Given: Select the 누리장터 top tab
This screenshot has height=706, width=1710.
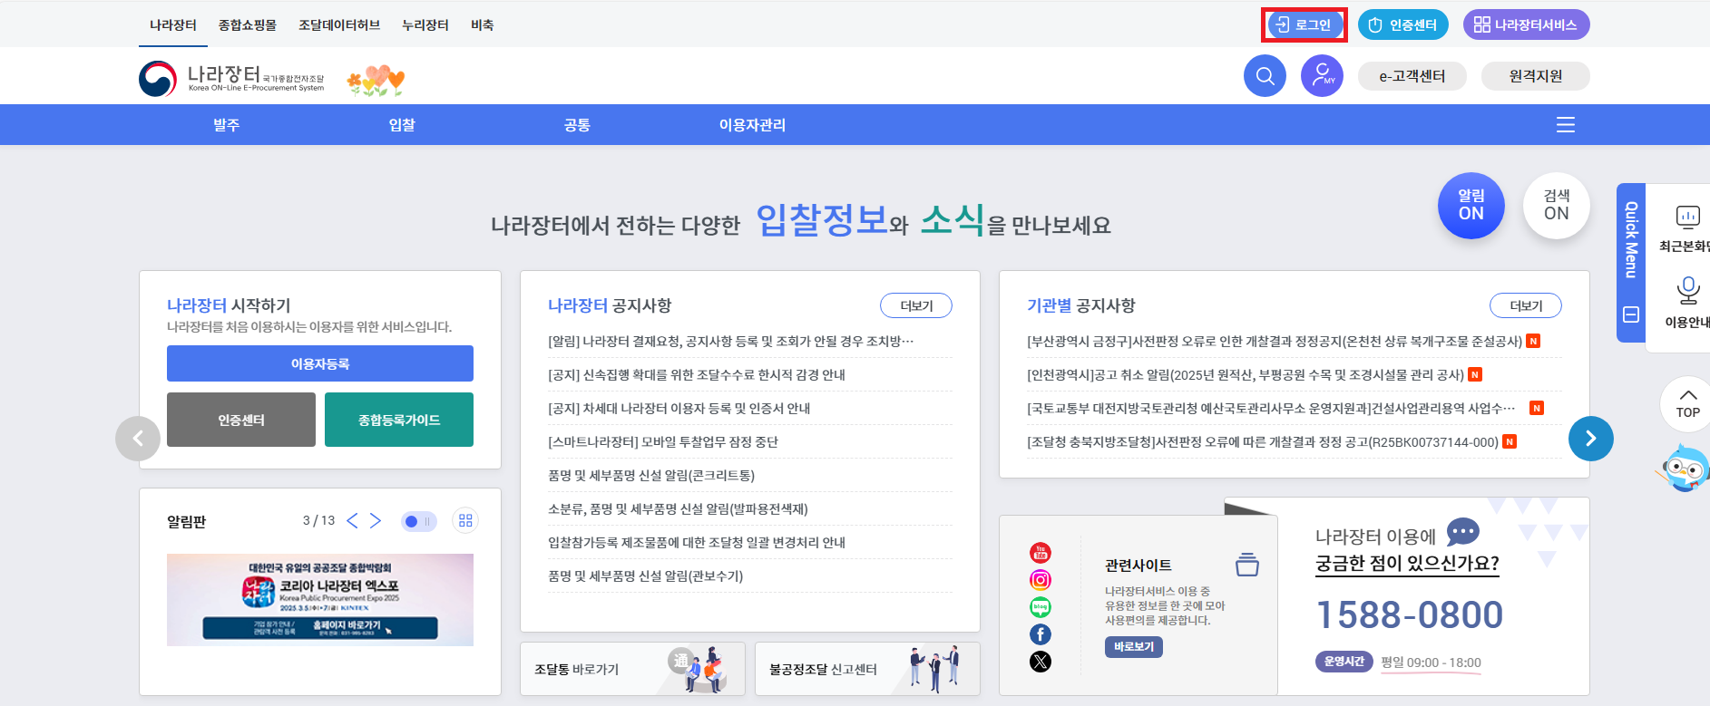Looking at the screenshot, I should coord(425,25).
